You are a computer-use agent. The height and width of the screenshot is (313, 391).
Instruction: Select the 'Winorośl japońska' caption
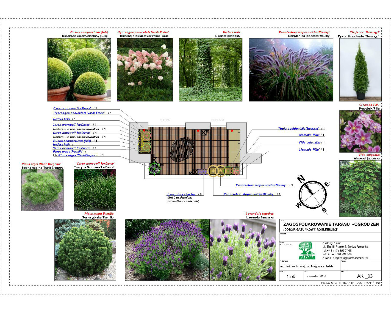pyautogui.click(x=366, y=159)
